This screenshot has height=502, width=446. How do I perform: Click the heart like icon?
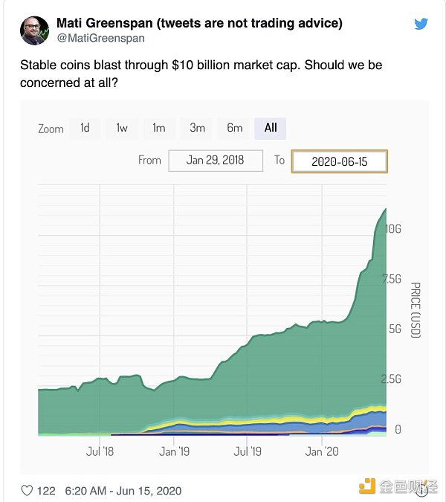tap(27, 491)
